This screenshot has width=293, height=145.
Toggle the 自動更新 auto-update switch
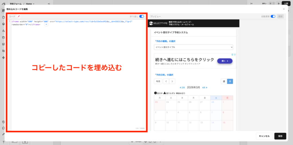click(x=273, y=17)
